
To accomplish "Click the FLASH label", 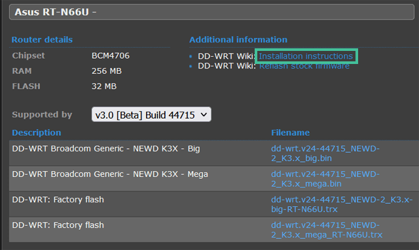I will tap(26, 86).
